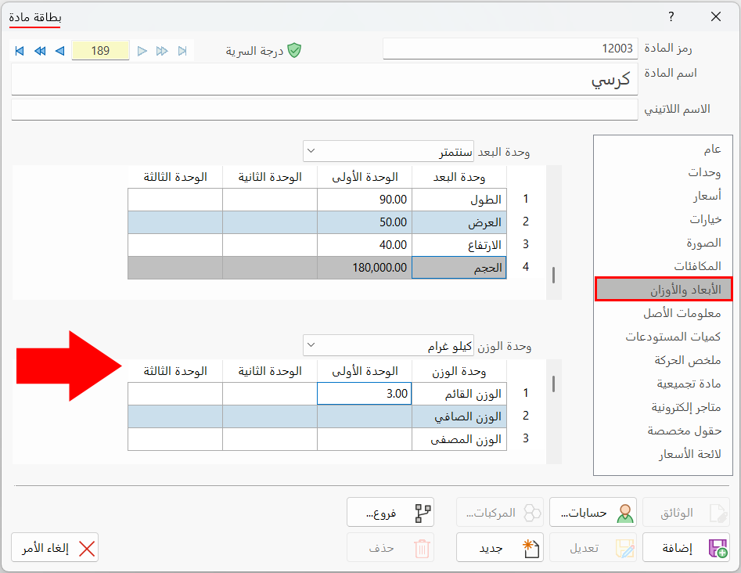Click the item code field containing 12003
This screenshot has height=573, width=741.
(x=510, y=49)
